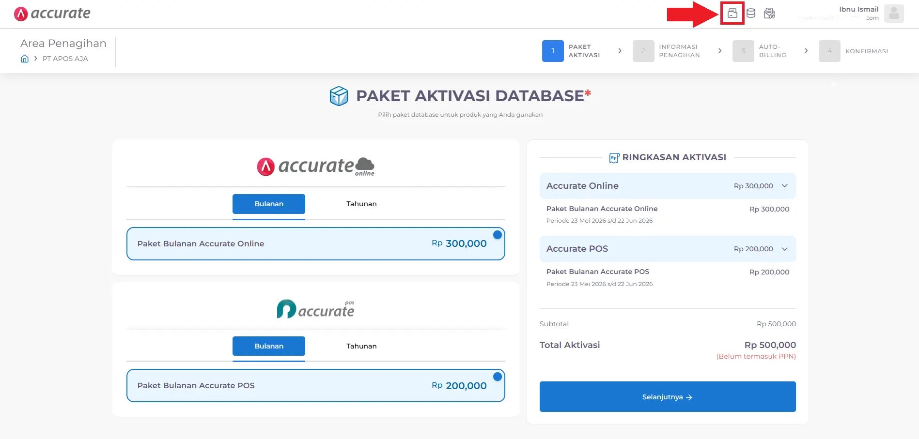
Task: Collapse the Accurate POS summary chevron
Action: tap(785, 249)
